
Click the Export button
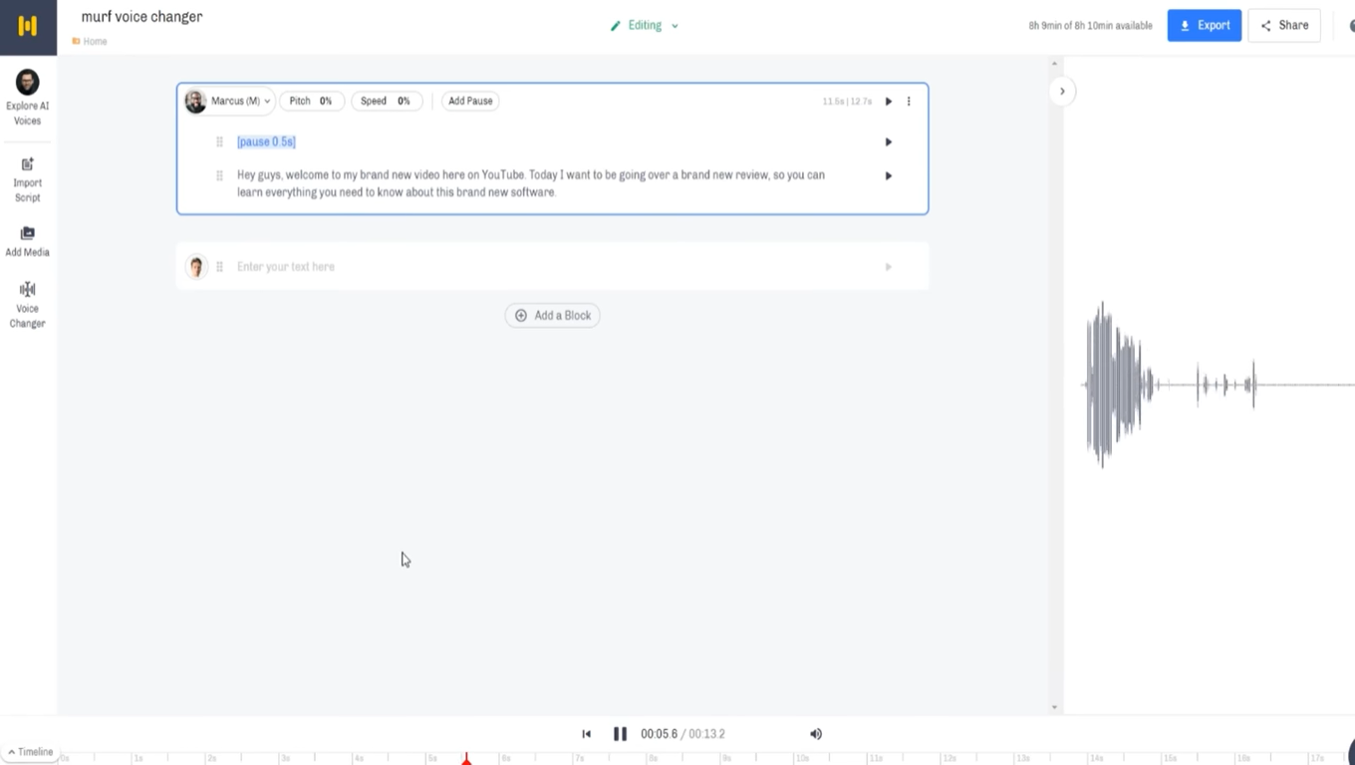click(1204, 26)
